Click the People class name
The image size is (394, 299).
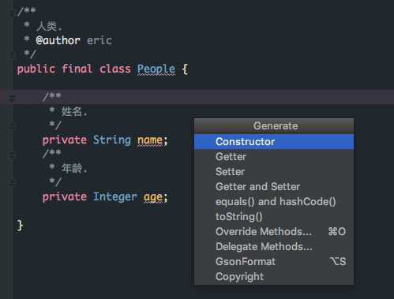(156, 69)
